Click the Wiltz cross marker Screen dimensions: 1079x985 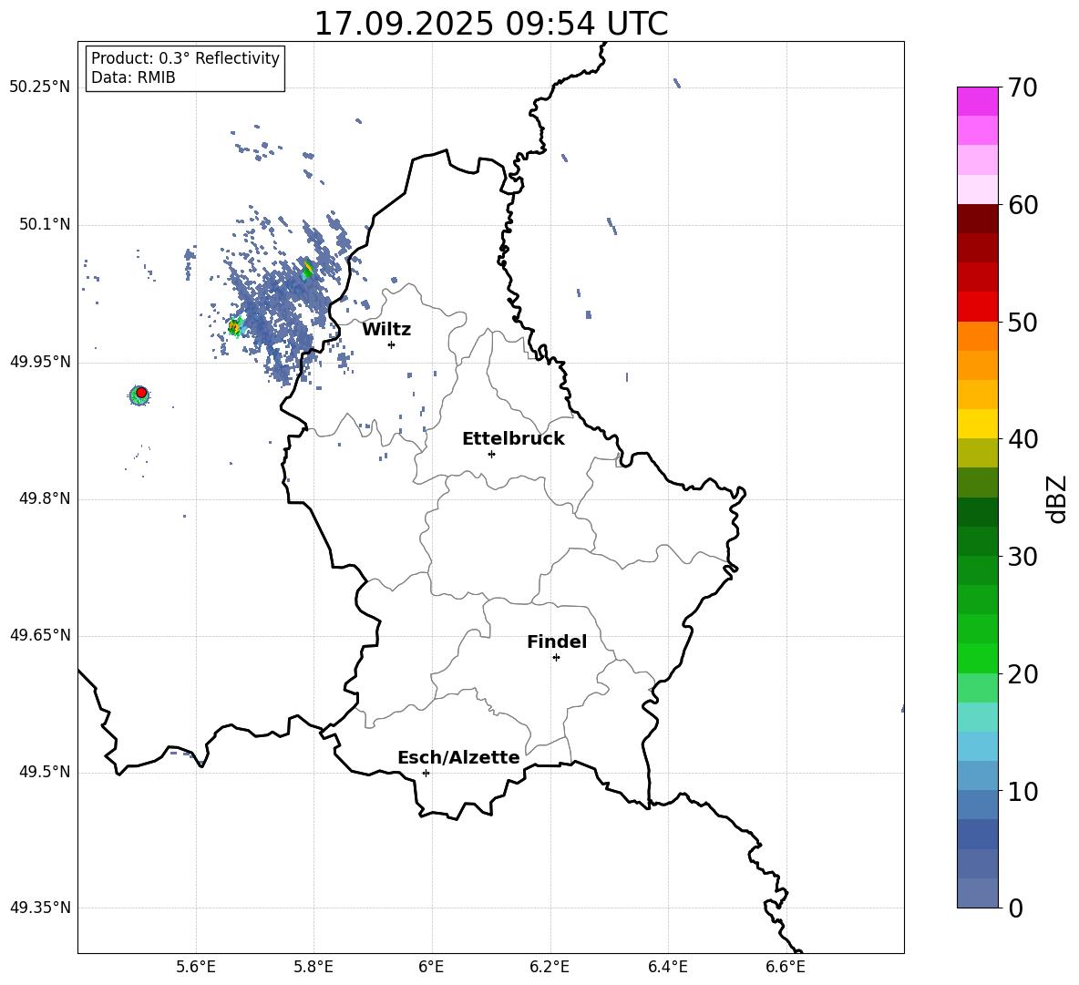click(x=392, y=344)
